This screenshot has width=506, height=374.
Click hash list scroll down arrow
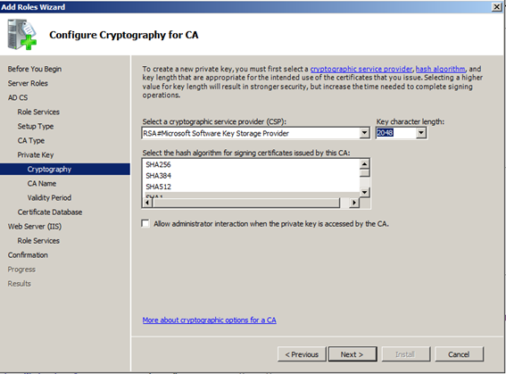364,192
